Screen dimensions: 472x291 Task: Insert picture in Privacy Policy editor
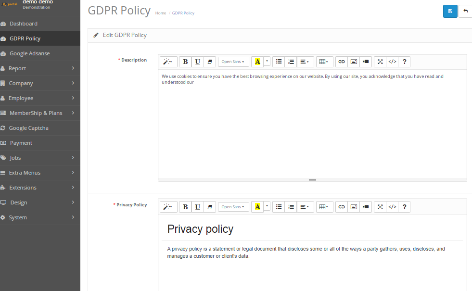click(354, 207)
